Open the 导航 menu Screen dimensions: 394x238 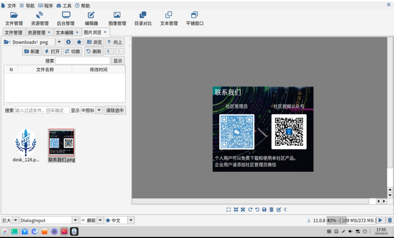pyautogui.click(x=27, y=5)
